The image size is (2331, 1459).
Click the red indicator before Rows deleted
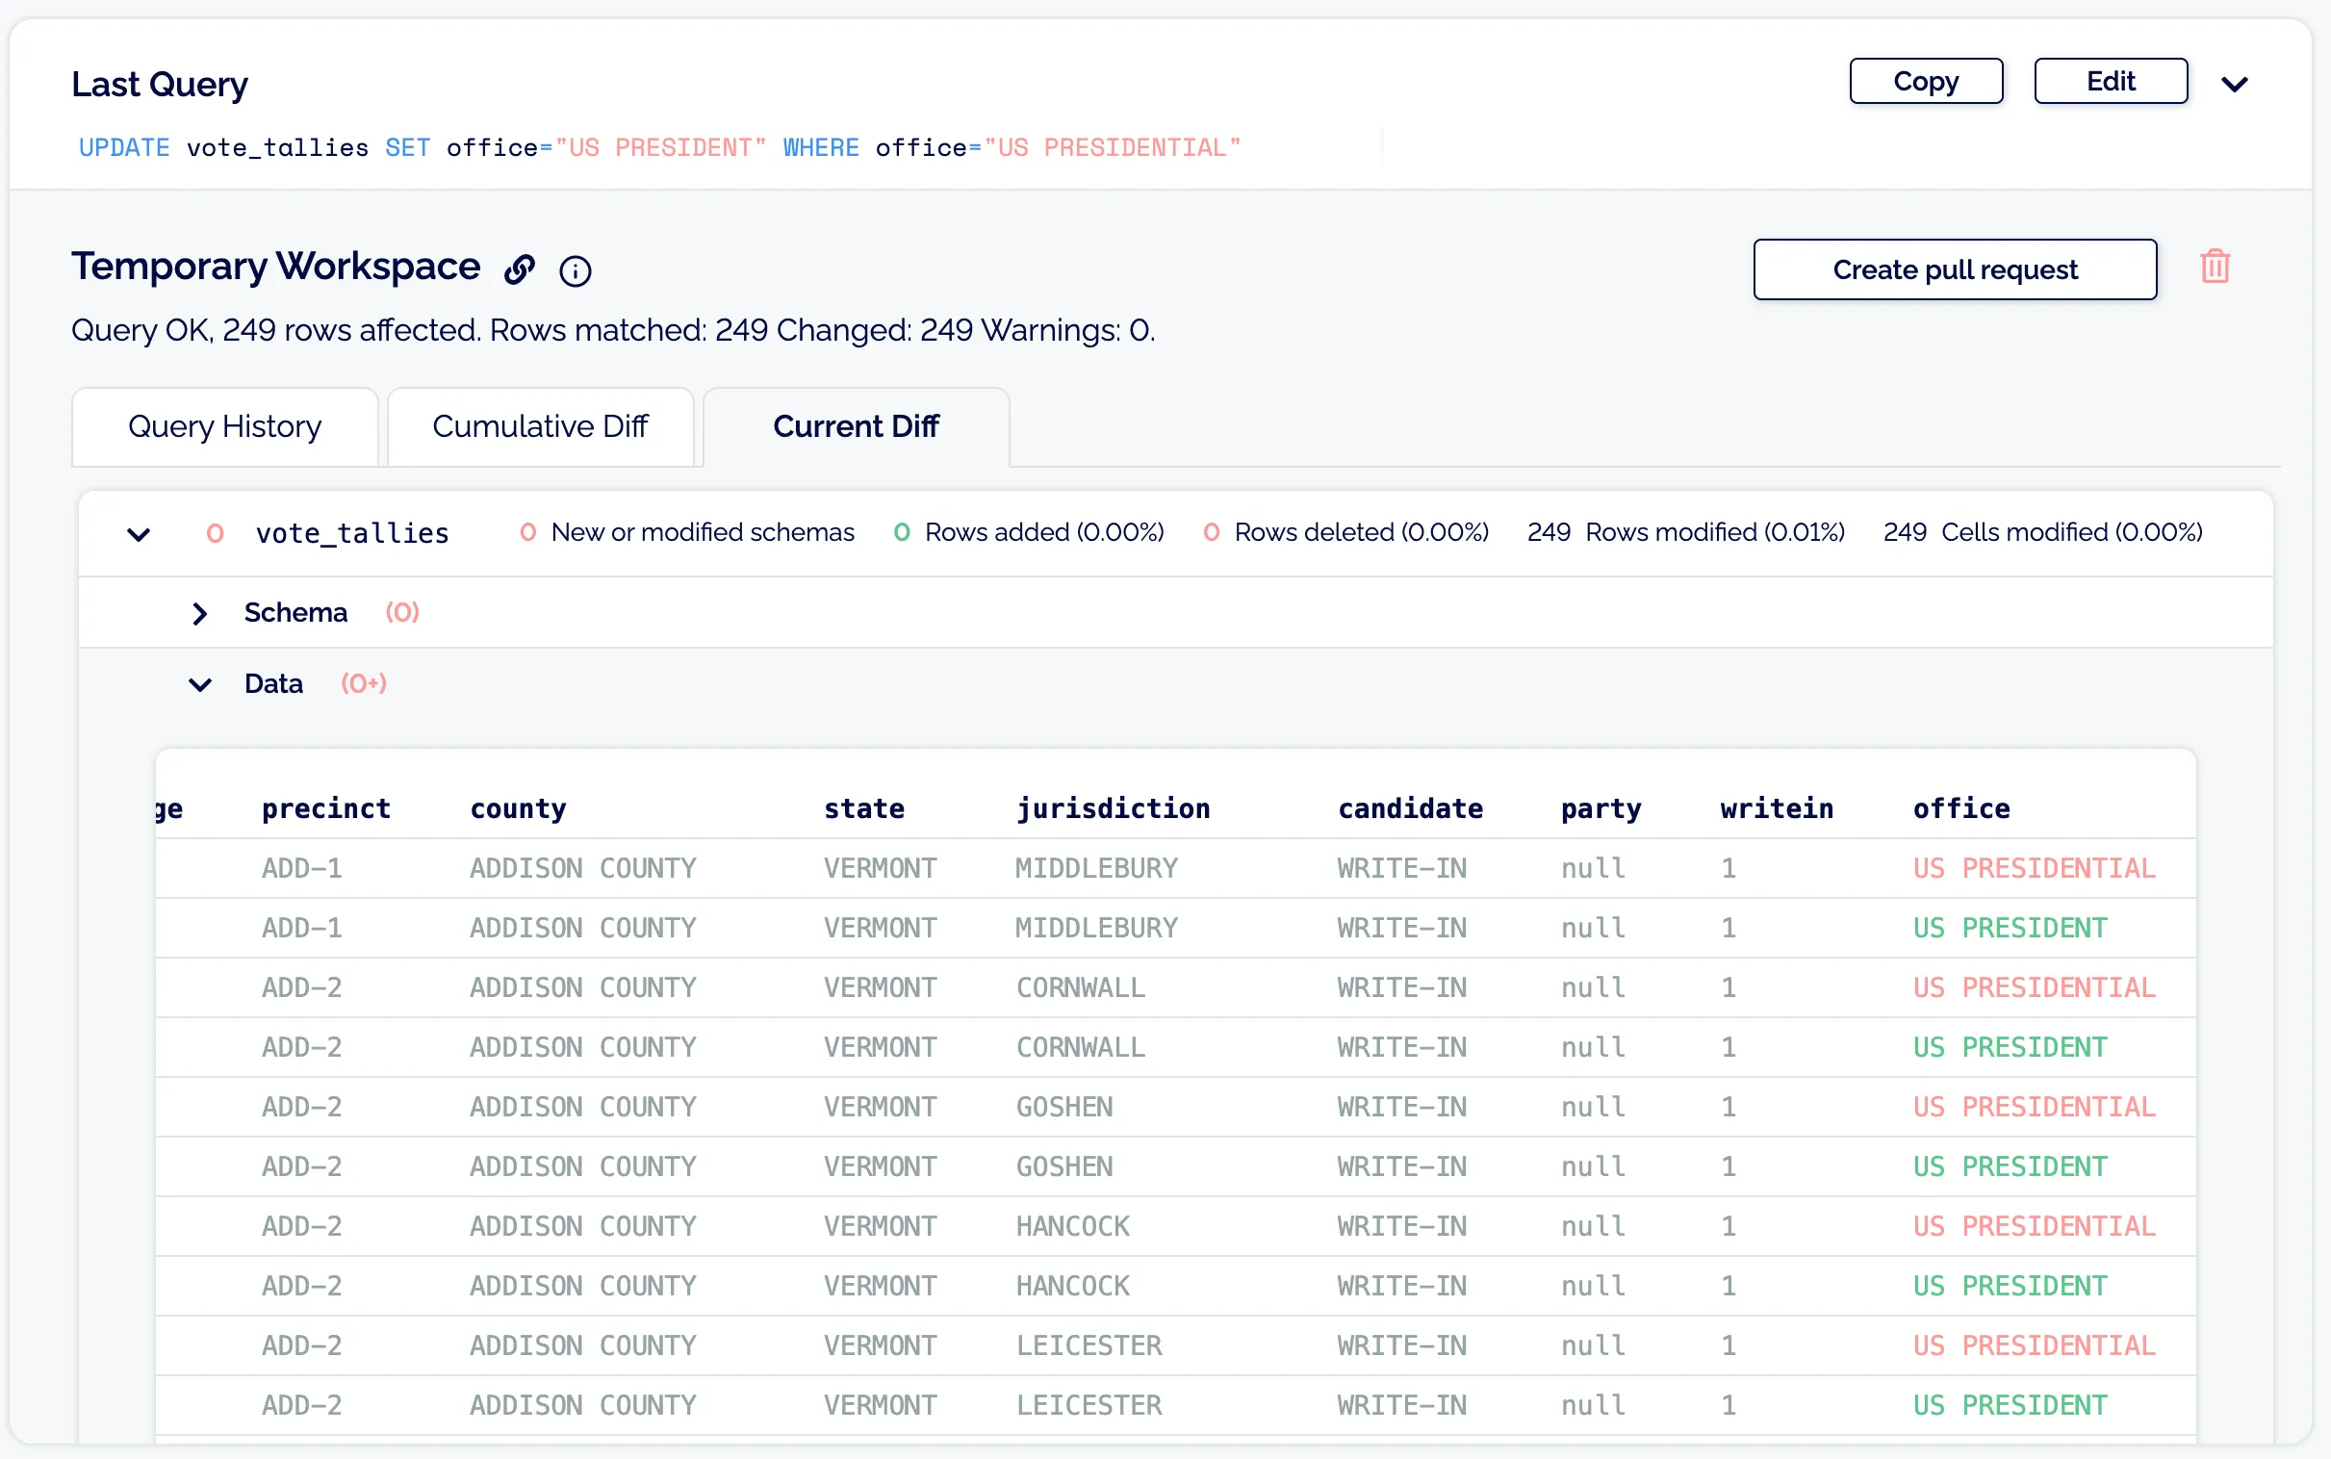[1213, 532]
